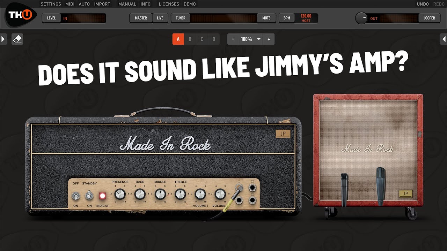Select the left dynamic microphone on cabinet

344,190
